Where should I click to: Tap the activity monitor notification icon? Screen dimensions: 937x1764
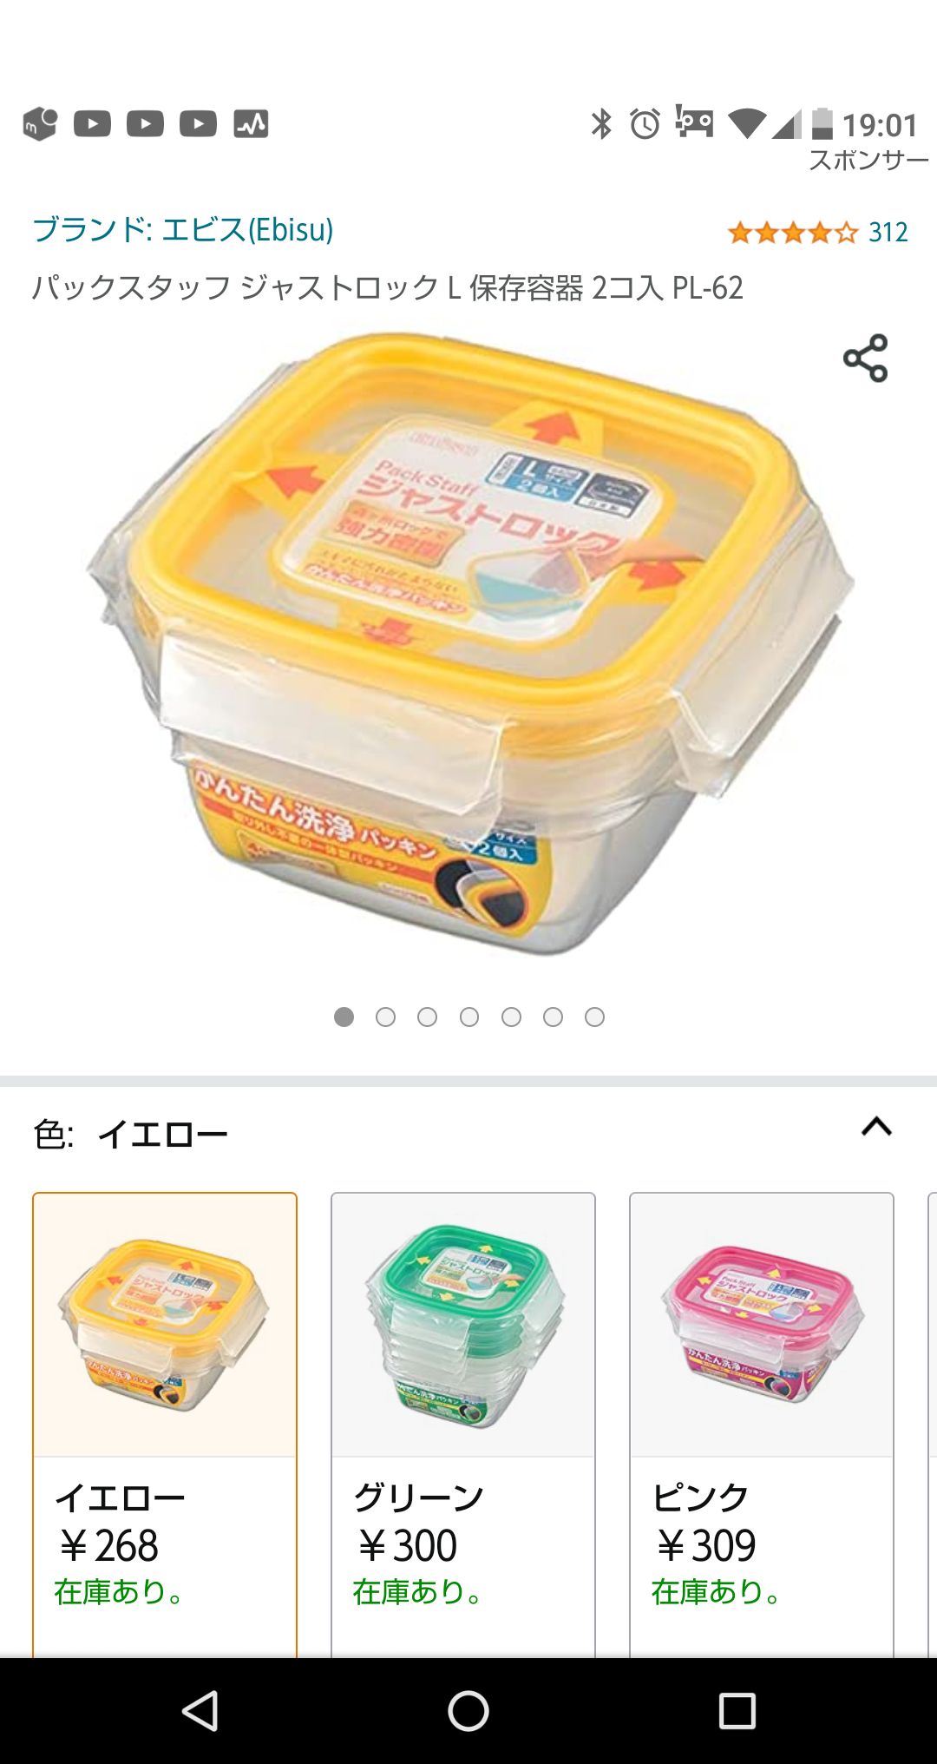[x=251, y=124]
